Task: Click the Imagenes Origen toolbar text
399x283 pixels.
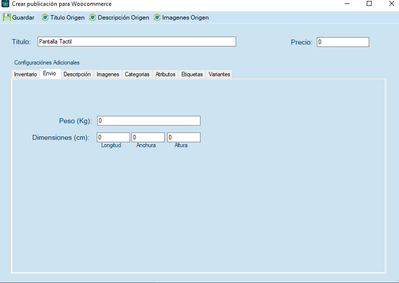Action: (185, 18)
